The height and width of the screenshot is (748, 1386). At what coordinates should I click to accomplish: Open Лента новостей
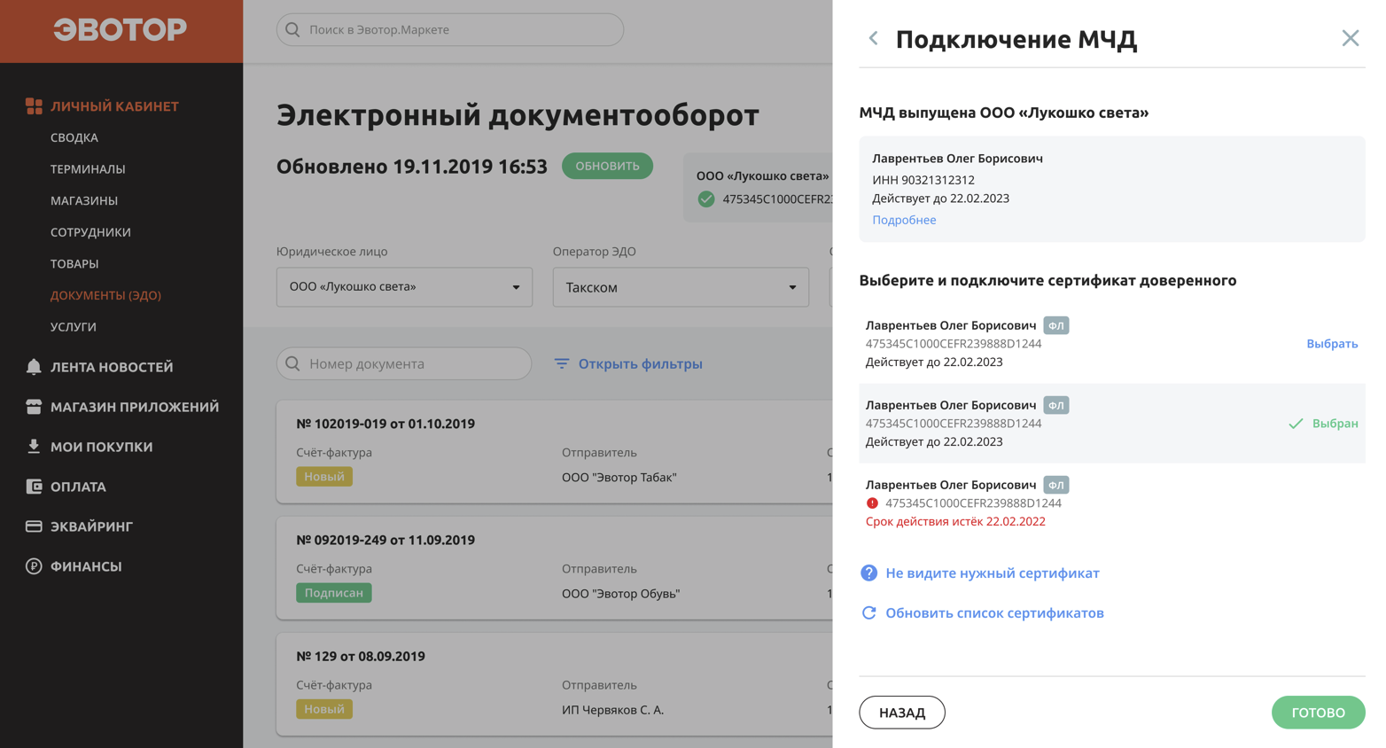pos(112,367)
